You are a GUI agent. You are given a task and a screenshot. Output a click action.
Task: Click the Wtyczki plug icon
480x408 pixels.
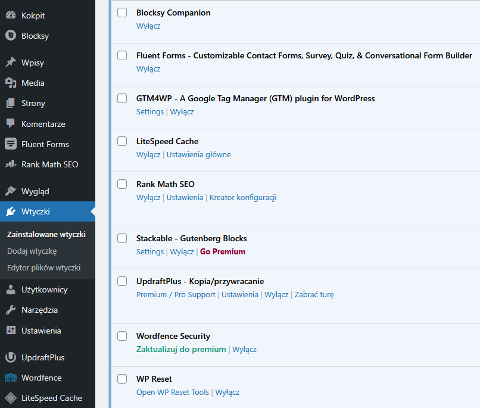tap(11, 211)
